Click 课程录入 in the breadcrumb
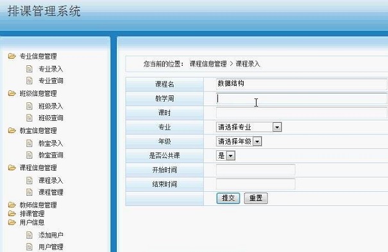 [x=248, y=64]
